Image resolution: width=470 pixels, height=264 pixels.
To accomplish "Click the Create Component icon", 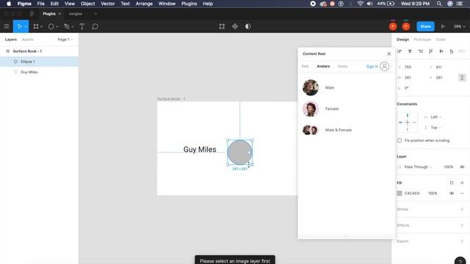I will click(x=235, y=26).
